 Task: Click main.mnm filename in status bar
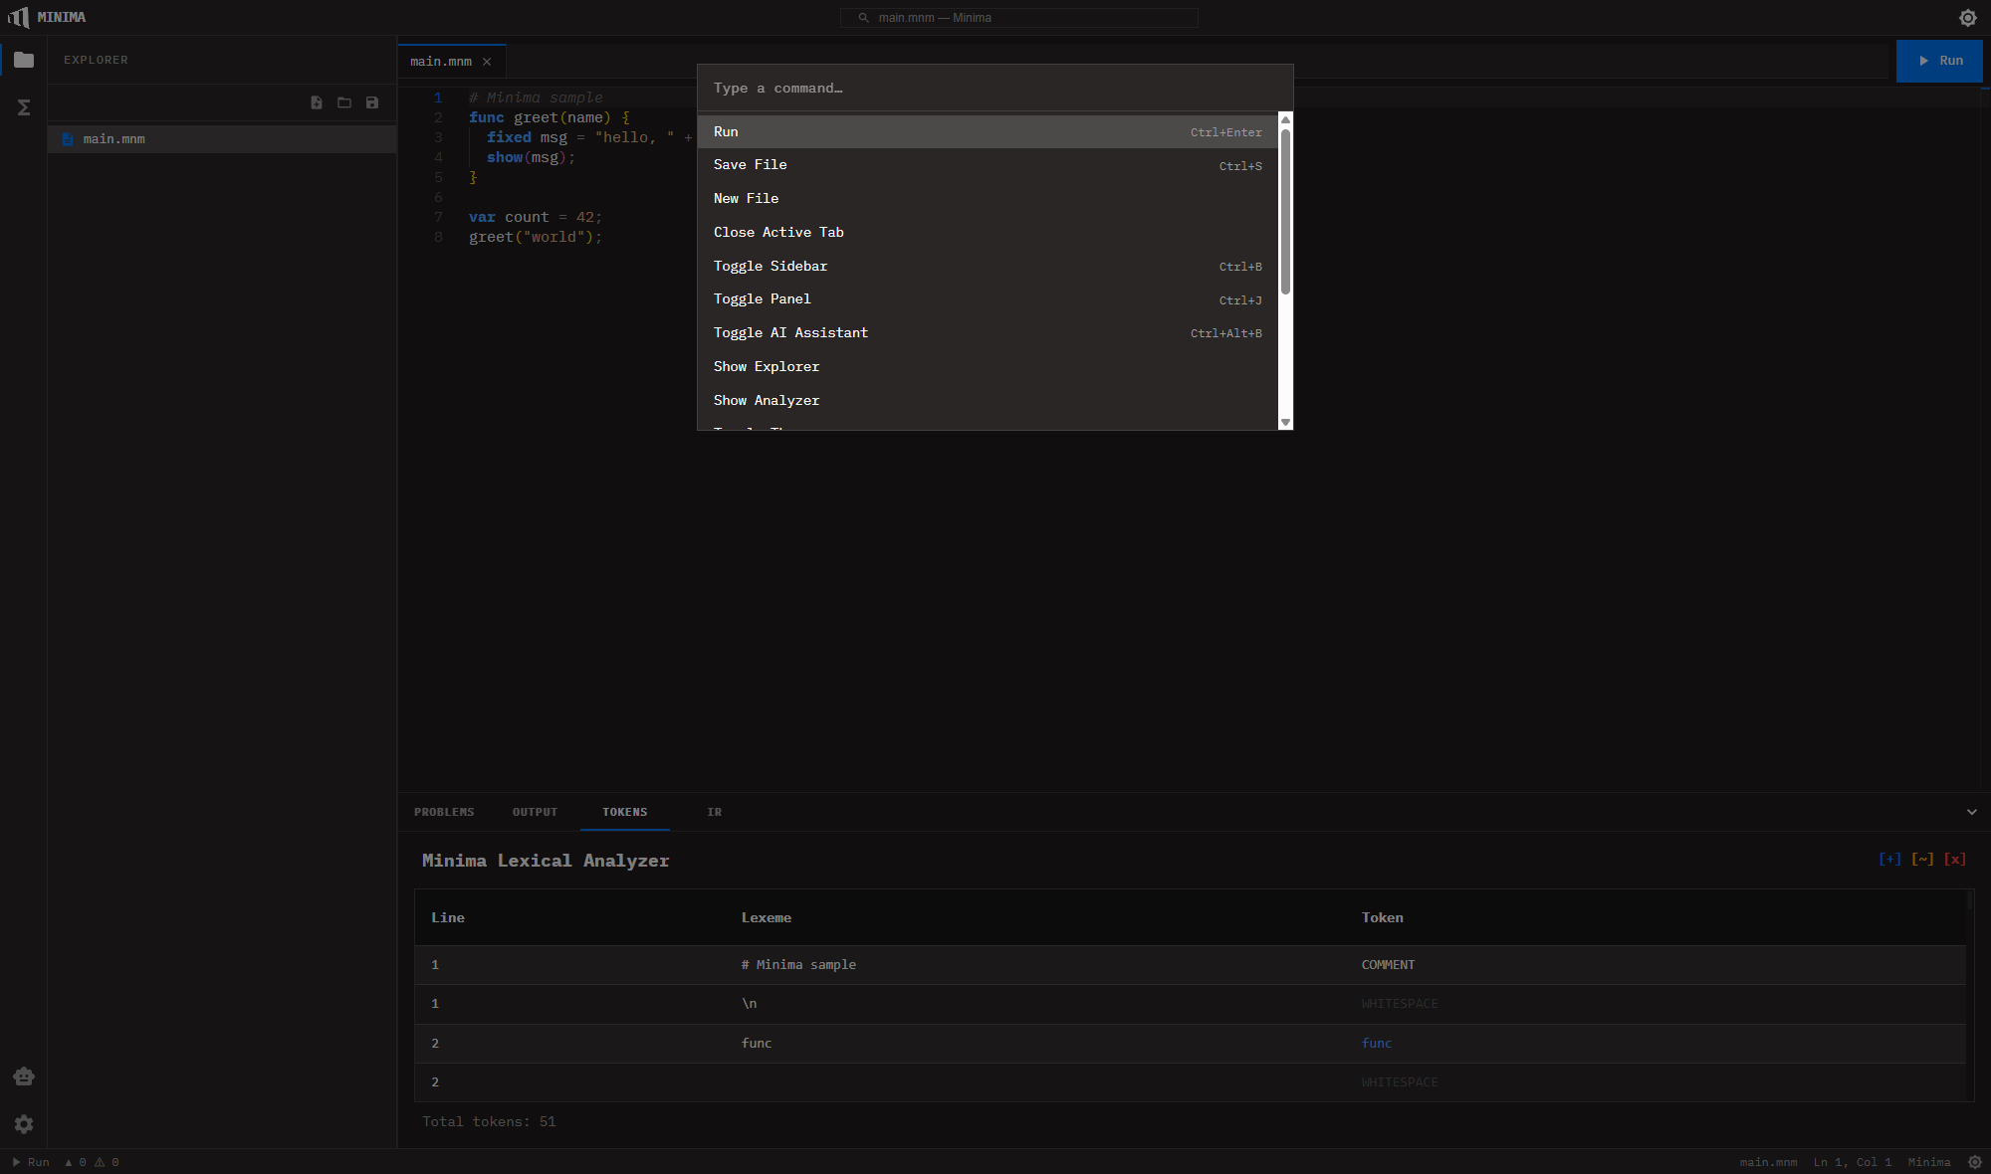[x=1769, y=1162]
